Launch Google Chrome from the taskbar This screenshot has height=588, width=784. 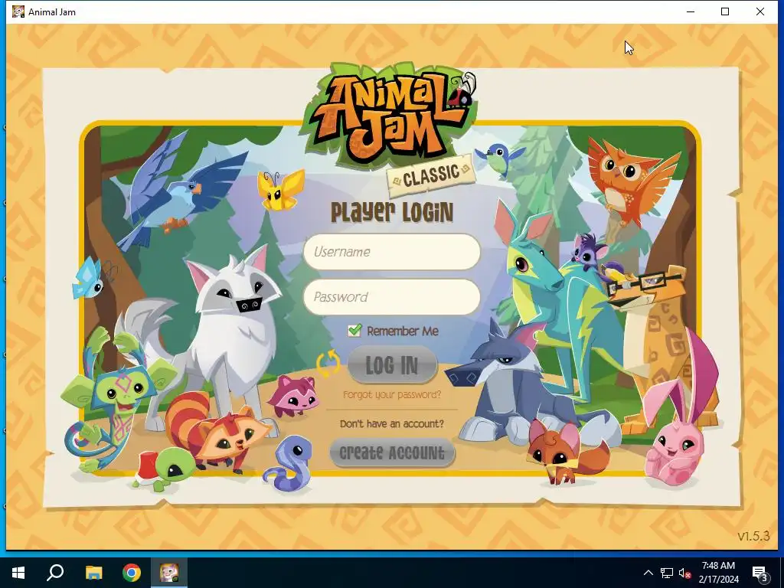[x=132, y=573]
